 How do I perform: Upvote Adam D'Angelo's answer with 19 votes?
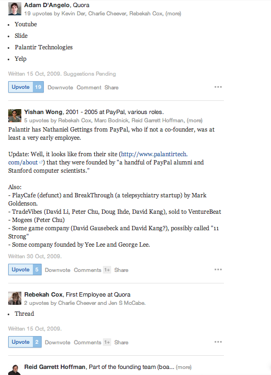click(x=26, y=87)
